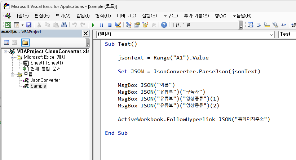Click the jsonText = Range("A1").Value line
This screenshot has height=160, width=296.
click(x=163, y=58)
